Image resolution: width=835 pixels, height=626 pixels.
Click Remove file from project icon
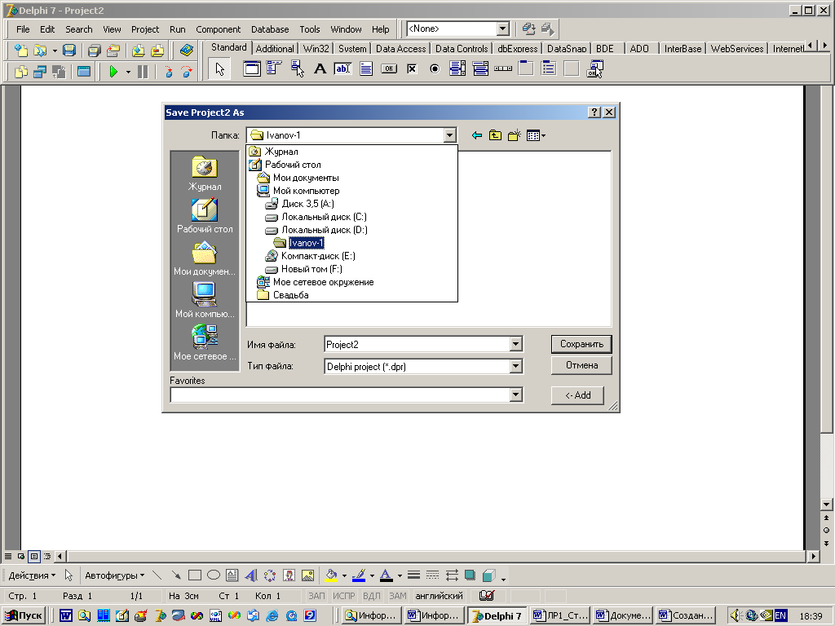coord(157,51)
